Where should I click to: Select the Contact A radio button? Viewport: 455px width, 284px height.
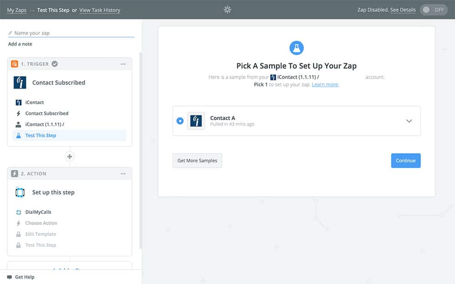pos(180,121)
